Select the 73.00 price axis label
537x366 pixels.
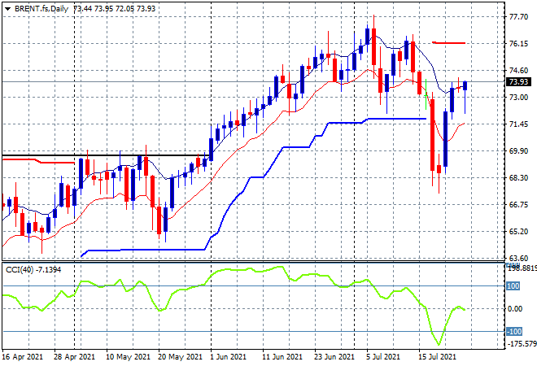(518, 98)
